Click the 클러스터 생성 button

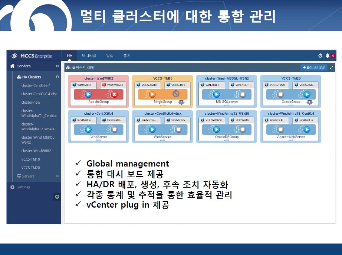coord(314,67)
